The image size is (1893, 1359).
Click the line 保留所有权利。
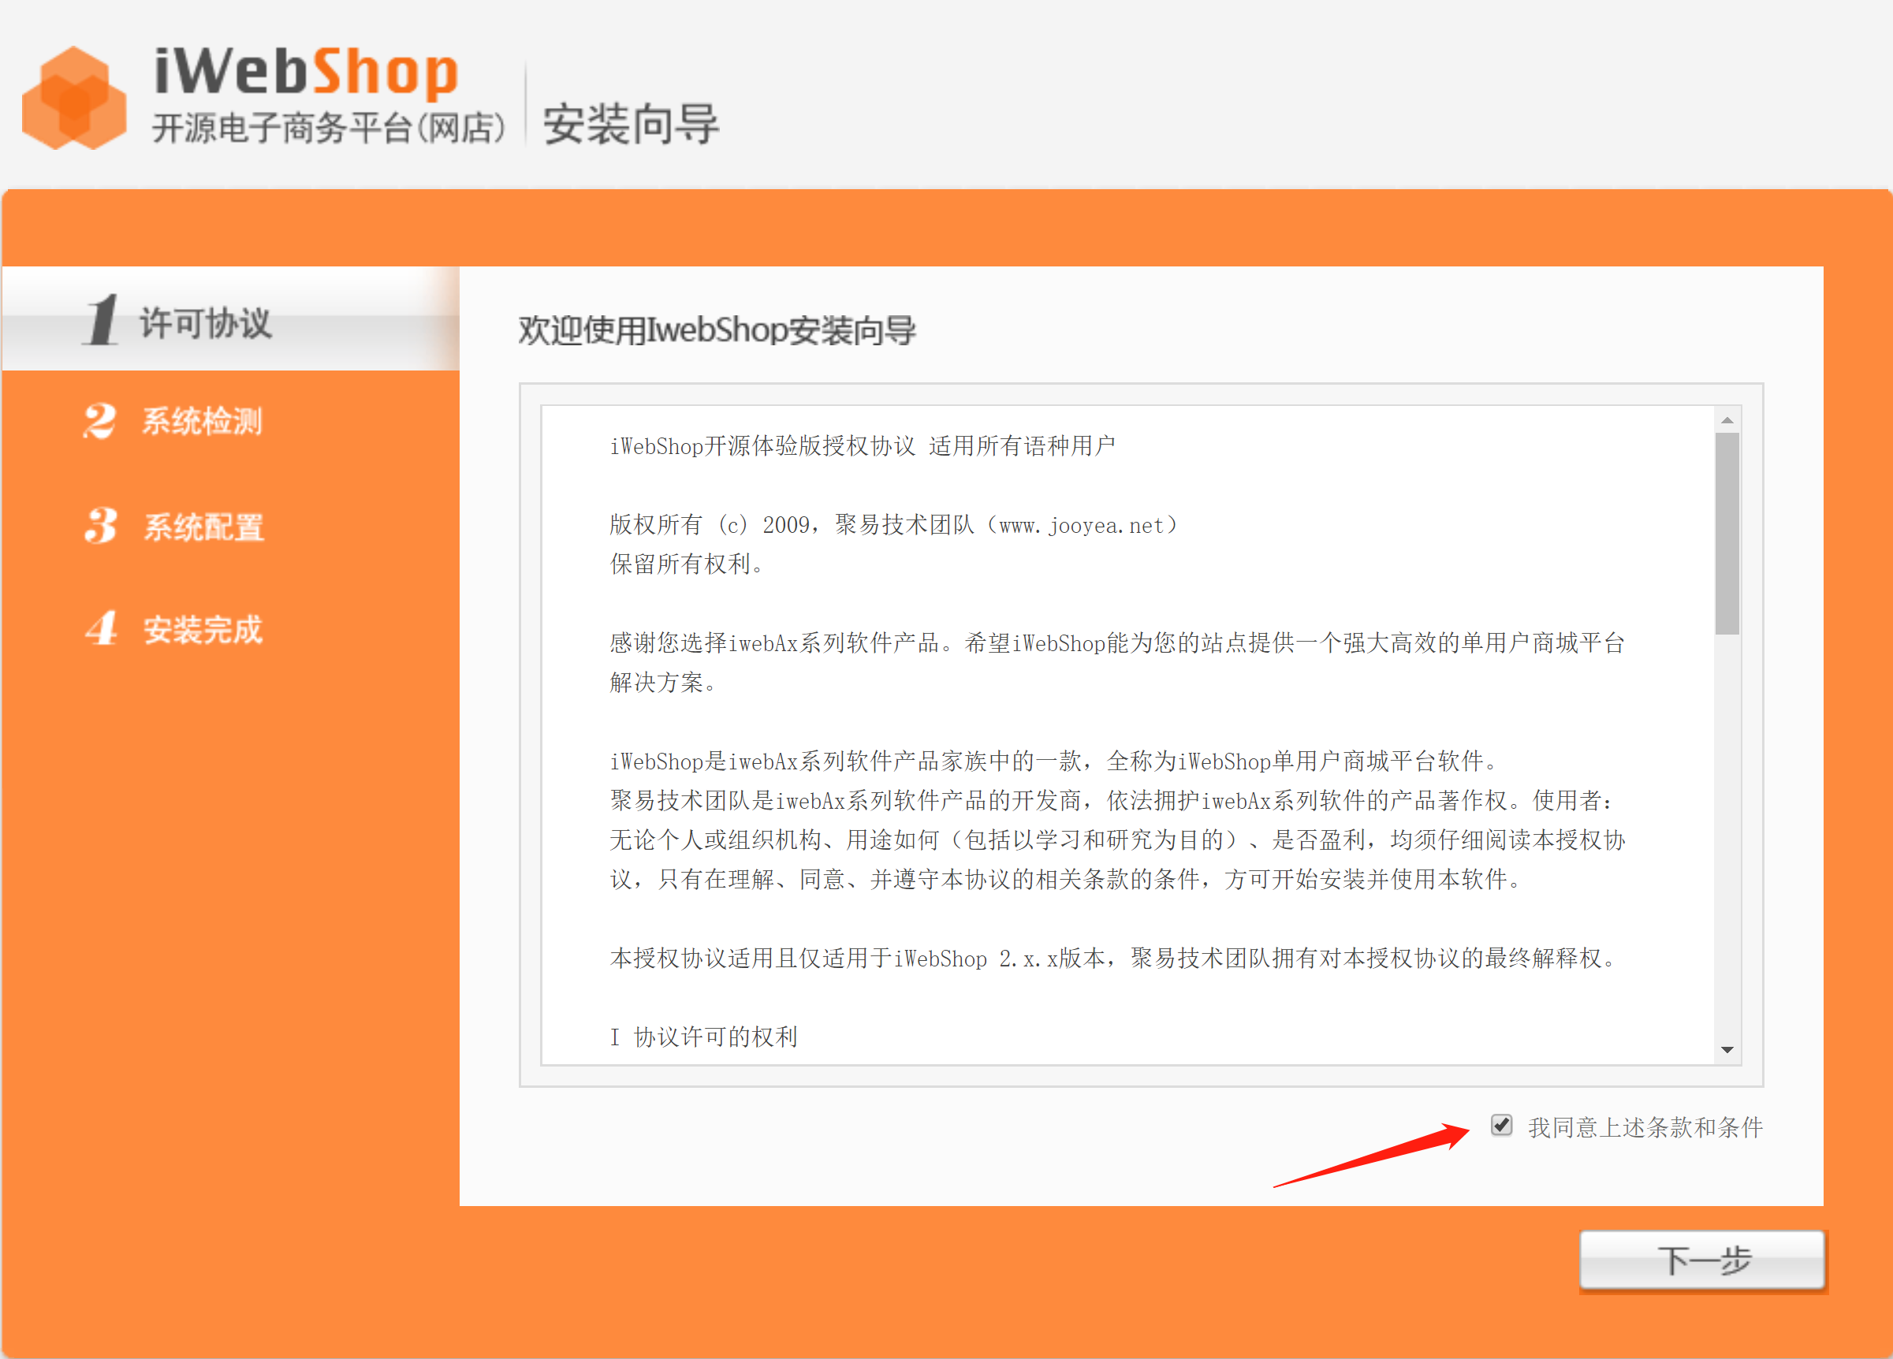(688, 564)
